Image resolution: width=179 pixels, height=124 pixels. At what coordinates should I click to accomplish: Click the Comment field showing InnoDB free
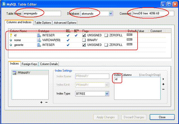click(x=153, y=13)
